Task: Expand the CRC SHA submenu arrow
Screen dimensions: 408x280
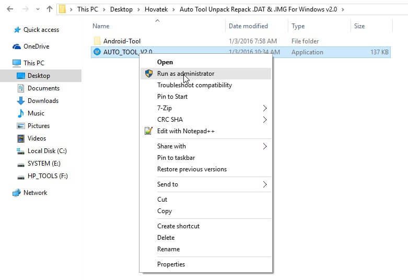Action: click(265, 120)
